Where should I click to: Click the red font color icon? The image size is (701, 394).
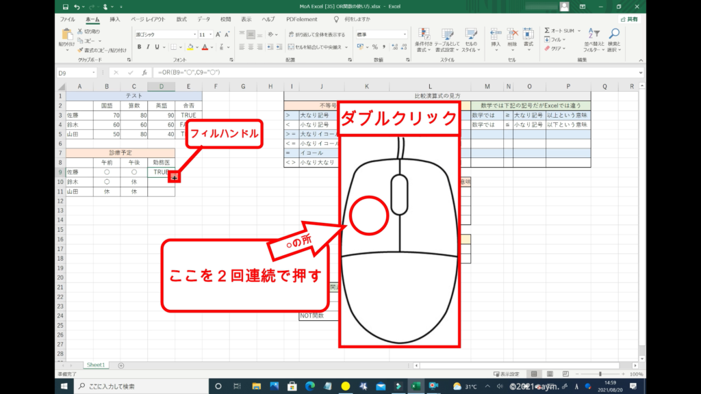tap(205, 47)
